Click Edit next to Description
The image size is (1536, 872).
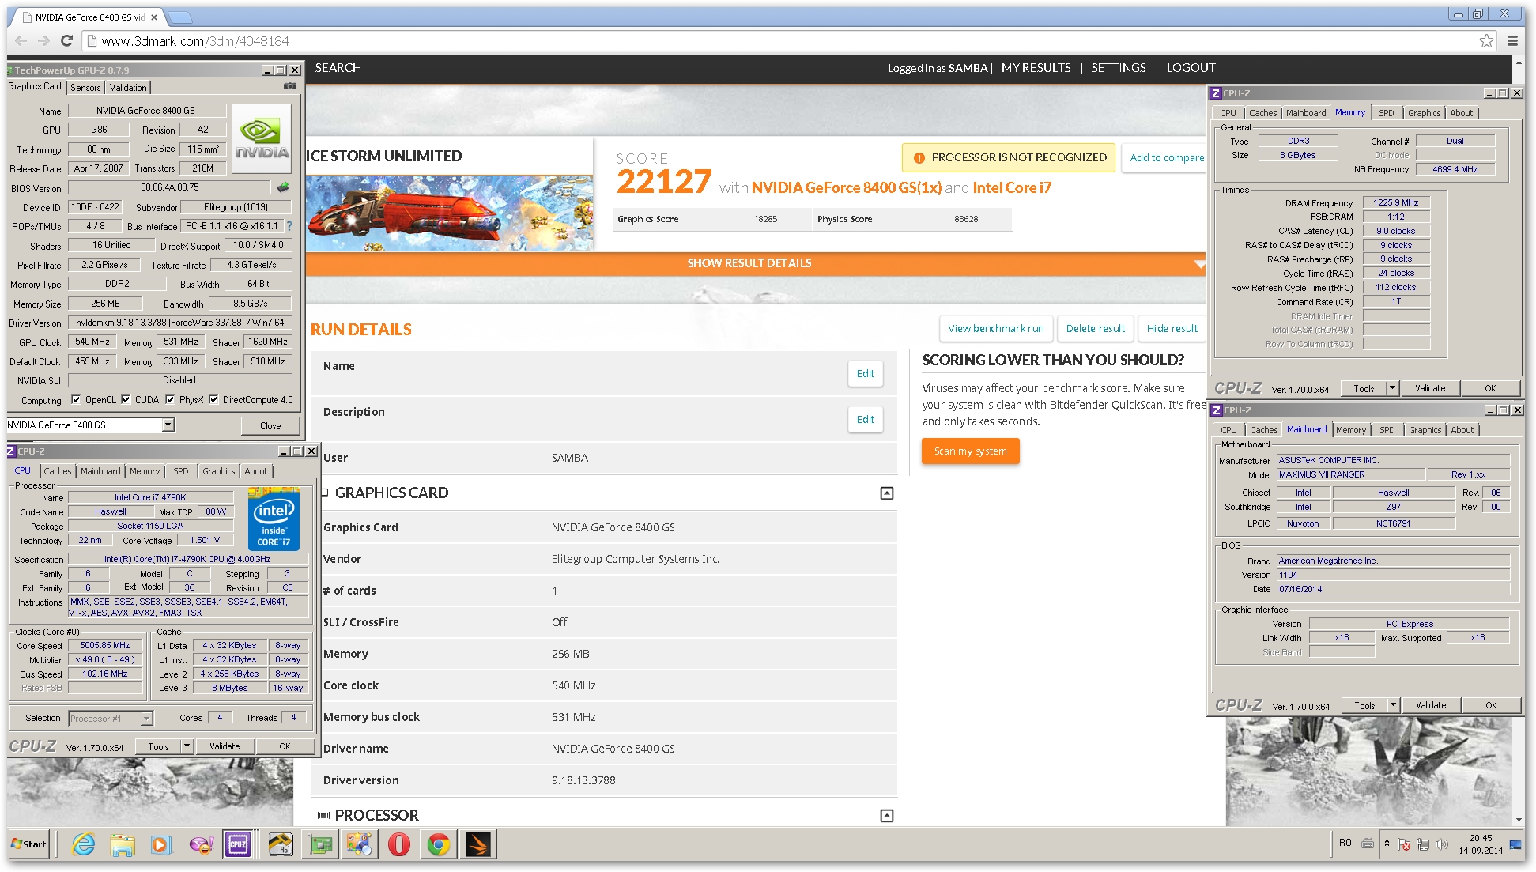click(866, 419)
